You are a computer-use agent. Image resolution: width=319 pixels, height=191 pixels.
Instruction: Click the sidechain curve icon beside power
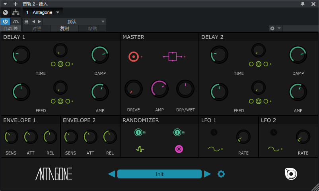pyautogui.click(x=16, y=21)
